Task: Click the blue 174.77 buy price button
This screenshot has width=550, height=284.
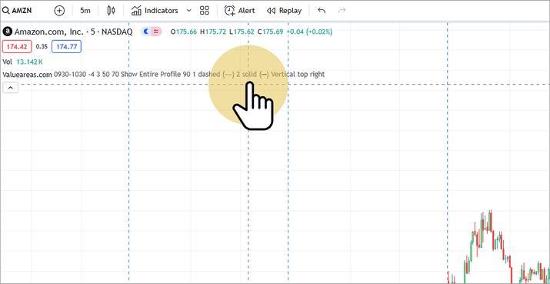Action: click(x=67, y=47)
